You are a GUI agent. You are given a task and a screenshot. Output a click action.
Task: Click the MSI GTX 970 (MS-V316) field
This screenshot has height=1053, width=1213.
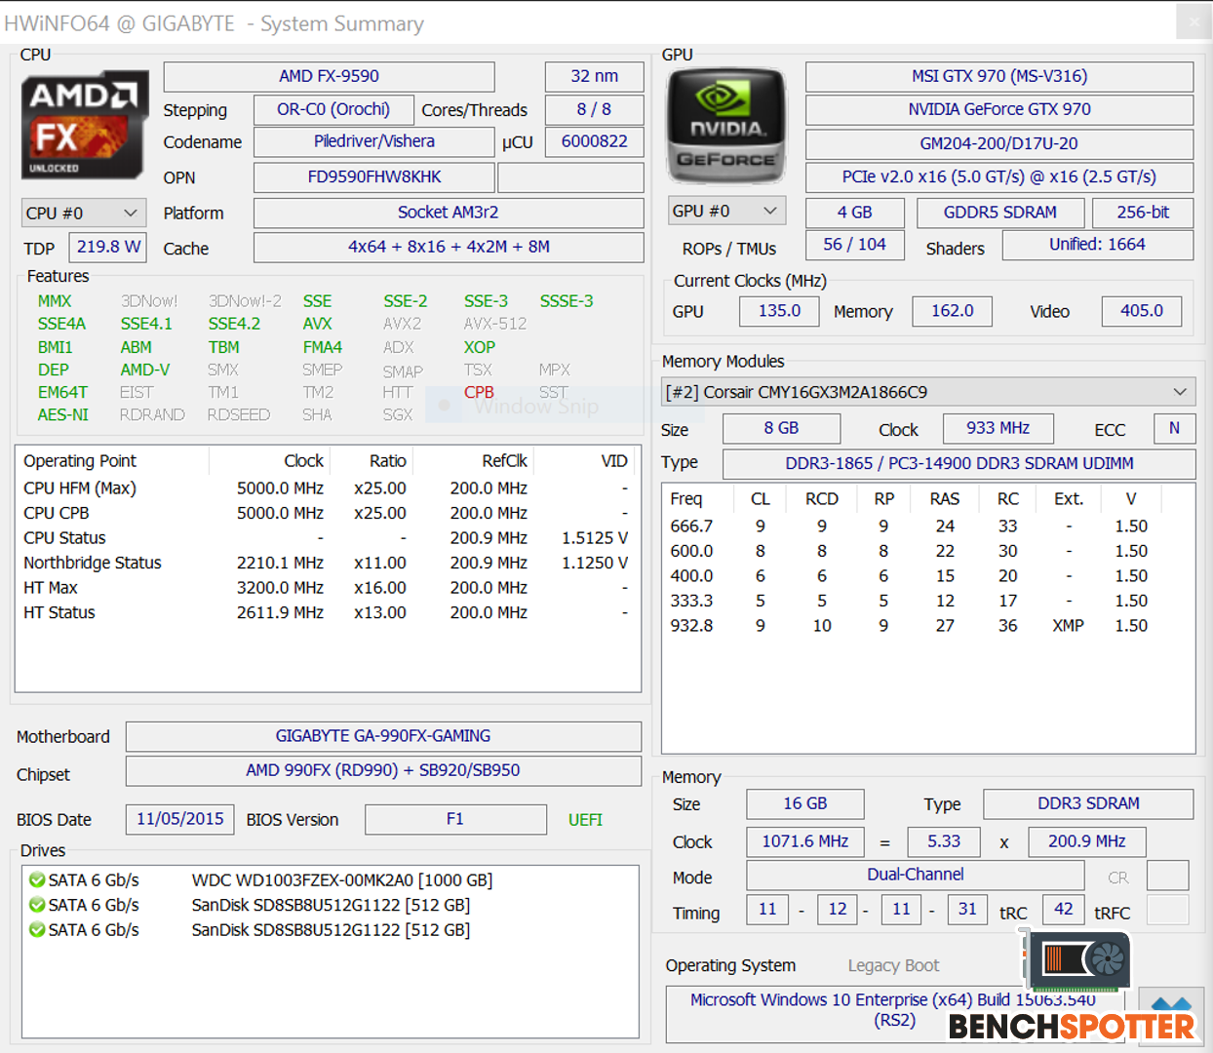point(999,76)
